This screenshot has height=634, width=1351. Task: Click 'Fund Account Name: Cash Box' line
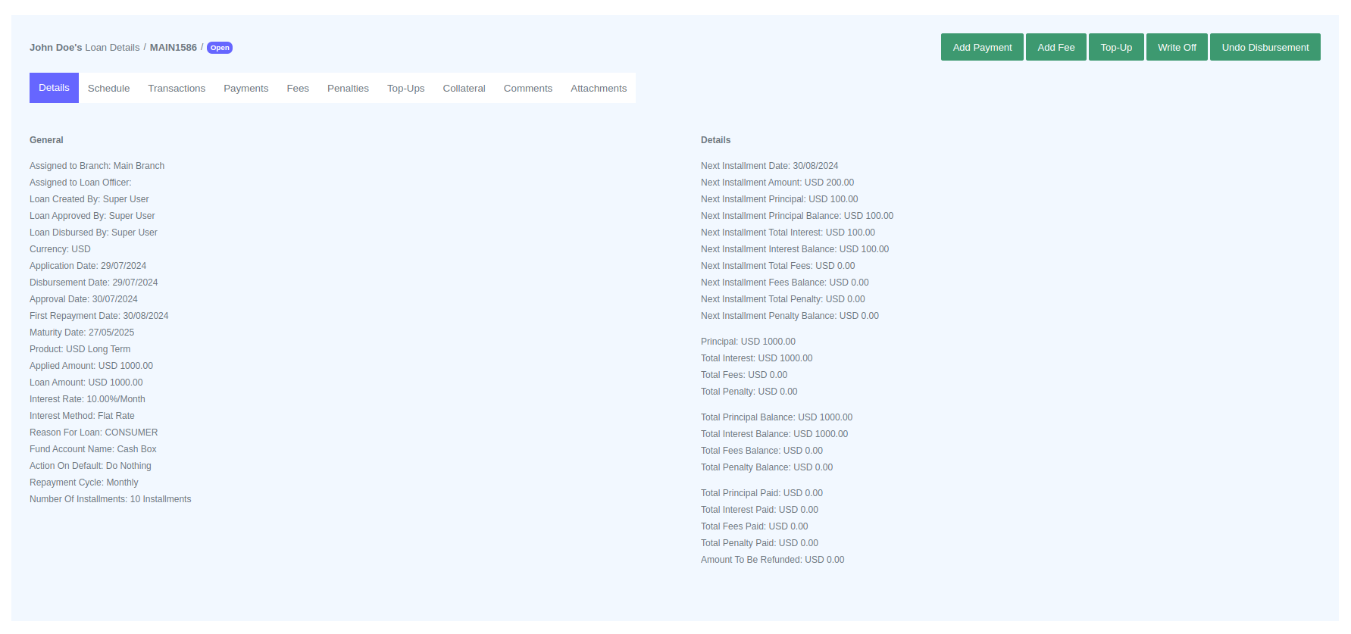coord(93,449)
